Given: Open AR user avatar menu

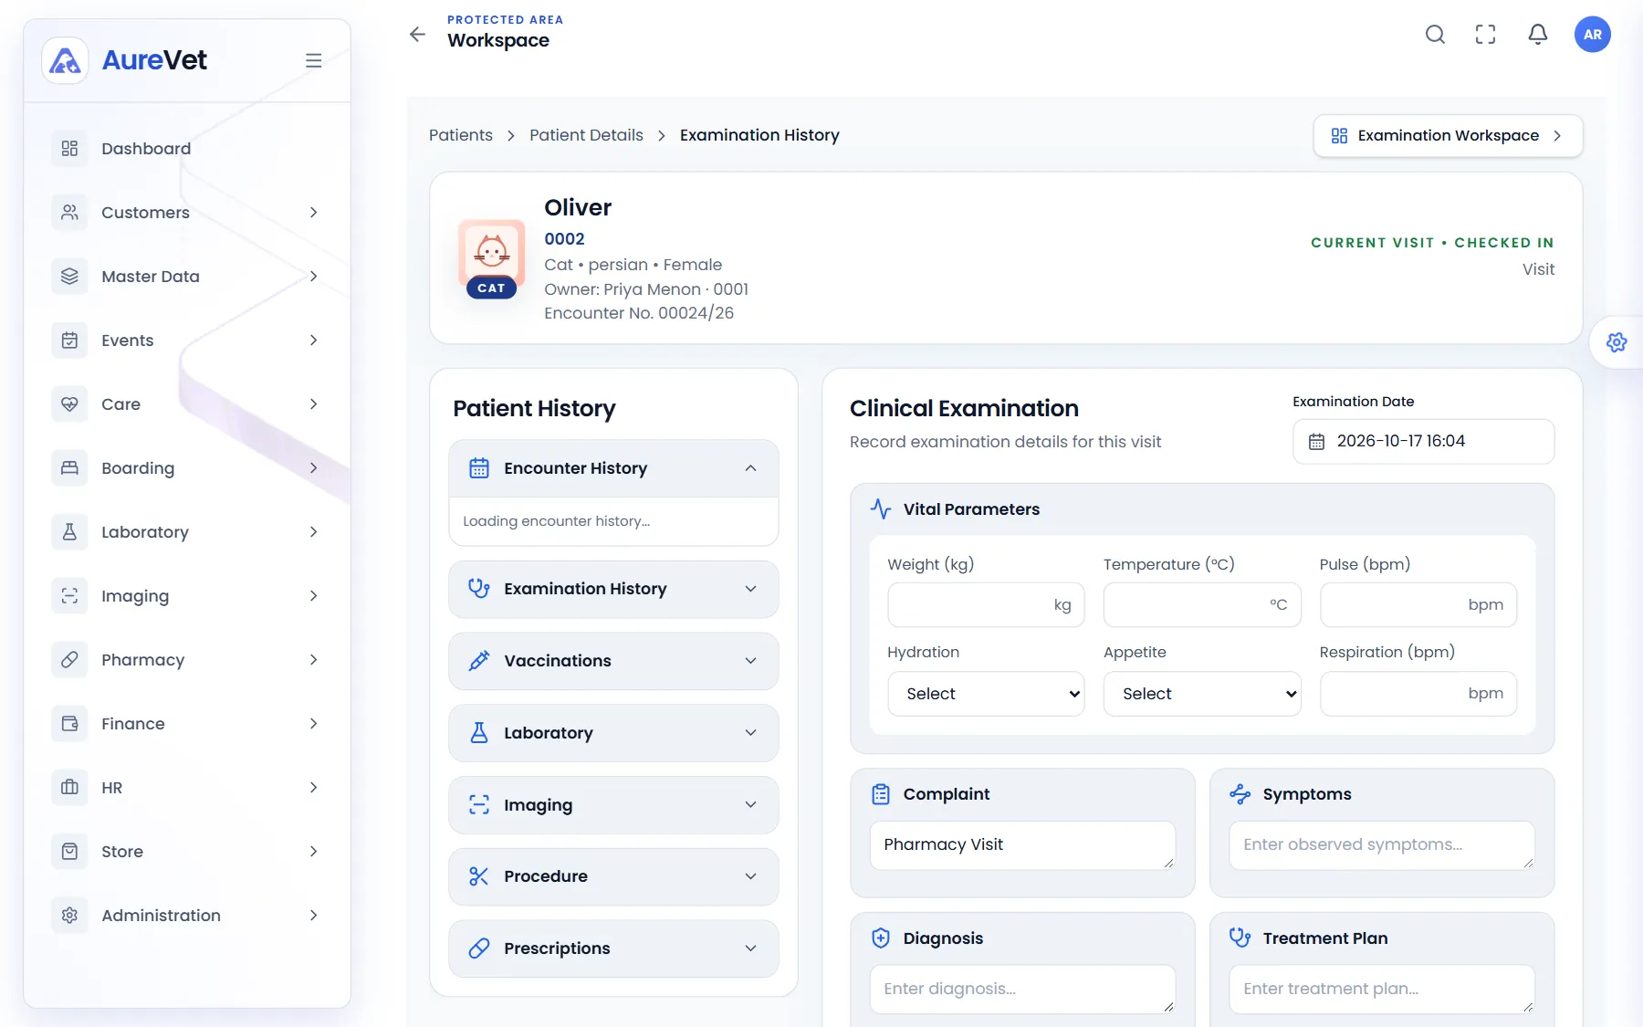Looking at the screenshot, I should coord(1593,35).
